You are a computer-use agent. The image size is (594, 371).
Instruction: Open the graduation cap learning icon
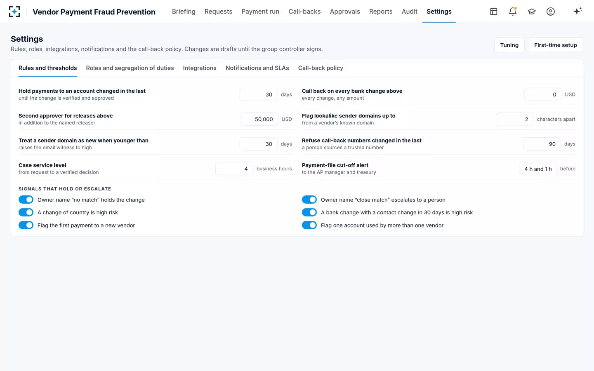point(532,12)
